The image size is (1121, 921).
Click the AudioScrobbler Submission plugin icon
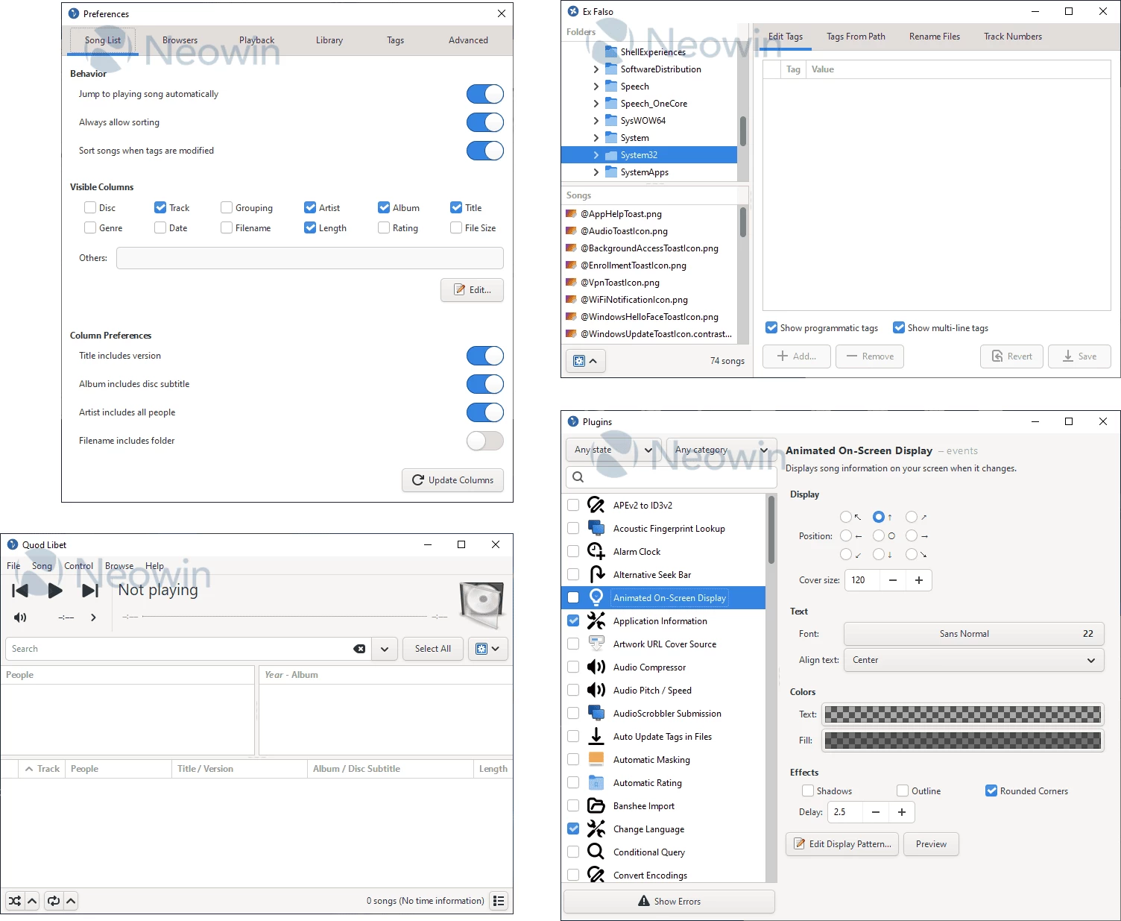click(x=596, y=713)
